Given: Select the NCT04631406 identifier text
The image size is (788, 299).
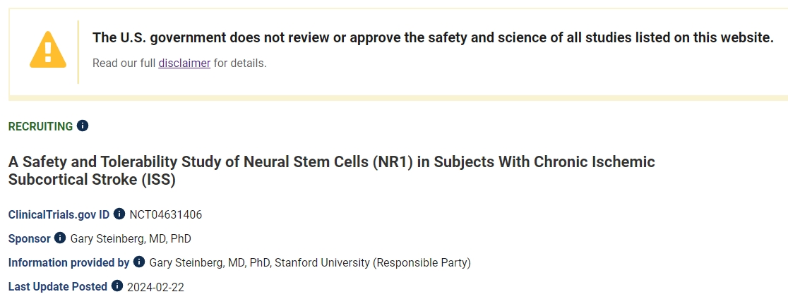Looking at the screenshot, I should [166, 214].
